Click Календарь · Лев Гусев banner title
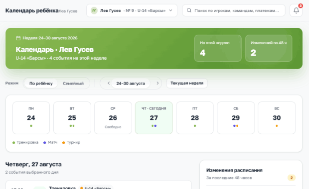 pyautogui.click(x=55, y=49)
